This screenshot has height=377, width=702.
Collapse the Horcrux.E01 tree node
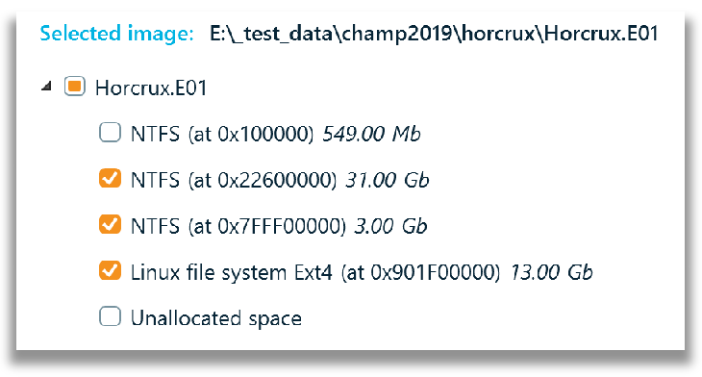point(46,87)
